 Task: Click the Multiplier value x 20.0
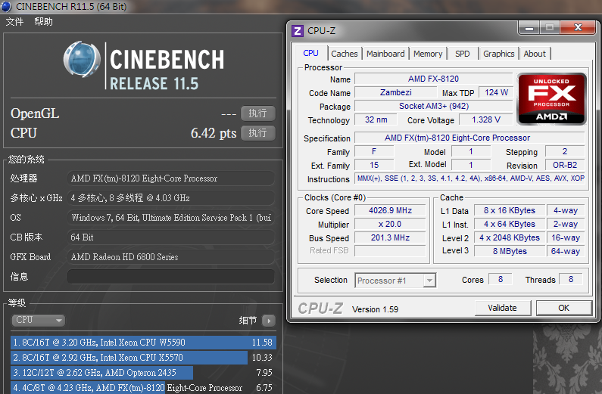click(x=390, y=224)
